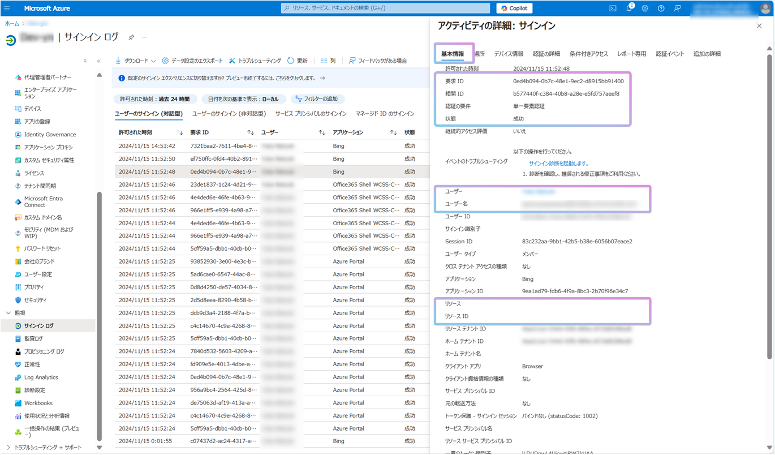Open Log Analytics in sidebar
The height and width of the screenshot is (455, 775).
point(41,377)
